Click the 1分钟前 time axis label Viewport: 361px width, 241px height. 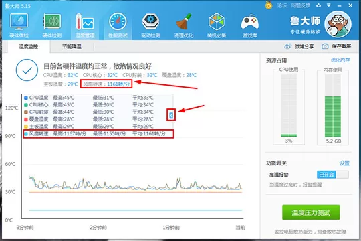(171, 228)
